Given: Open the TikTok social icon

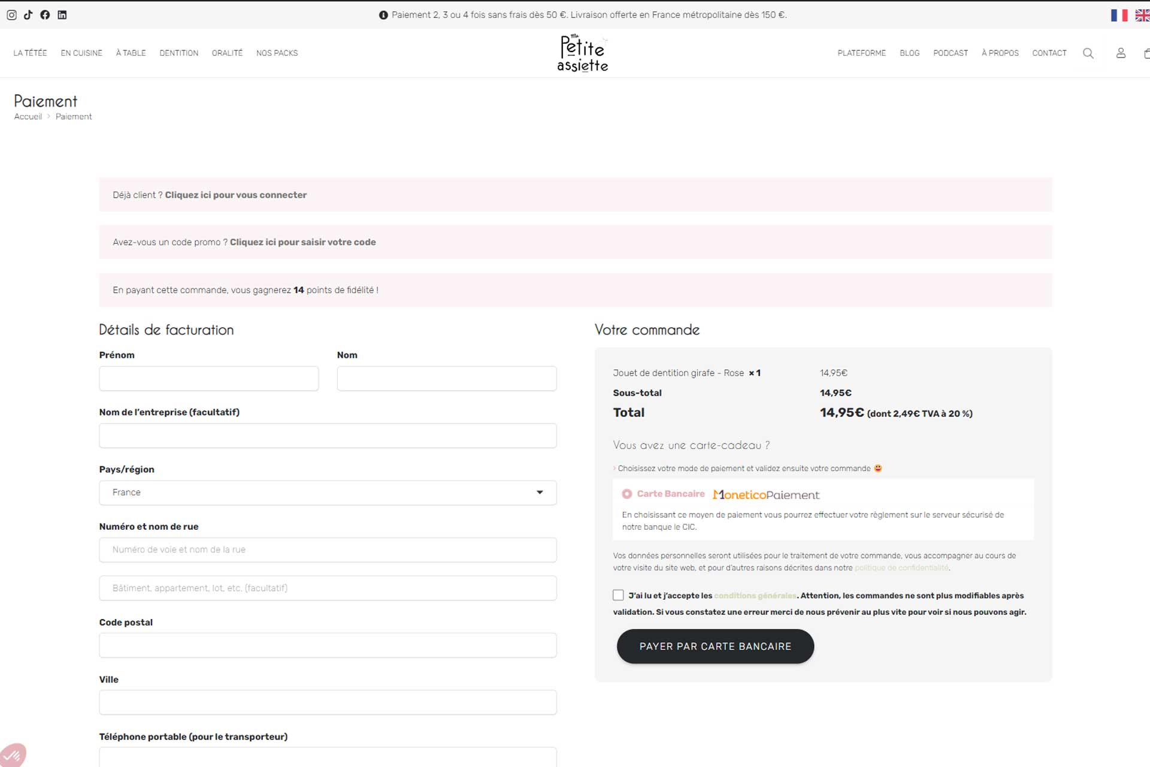Looking at the screenshot, I should (28, 15).
